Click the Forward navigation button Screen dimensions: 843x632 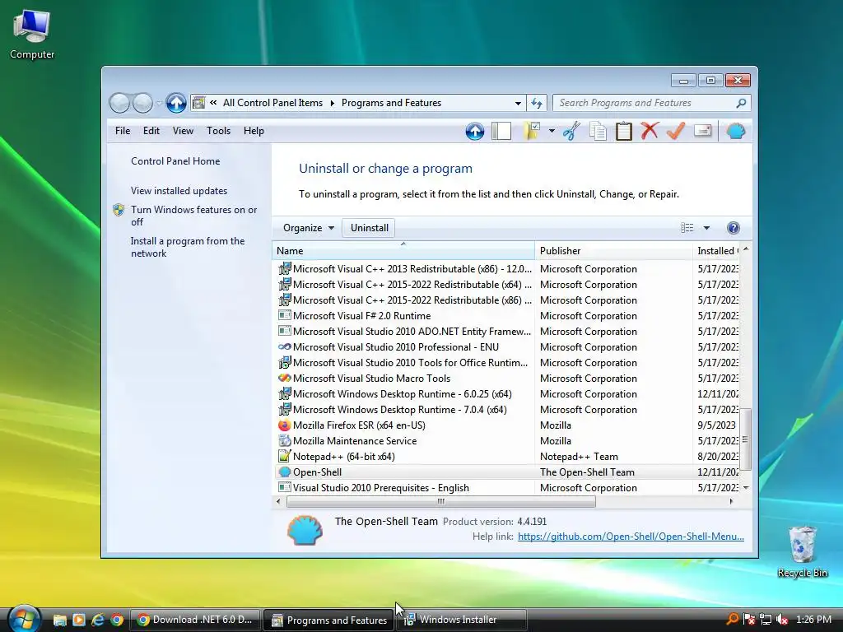click(x=142, y=103)
